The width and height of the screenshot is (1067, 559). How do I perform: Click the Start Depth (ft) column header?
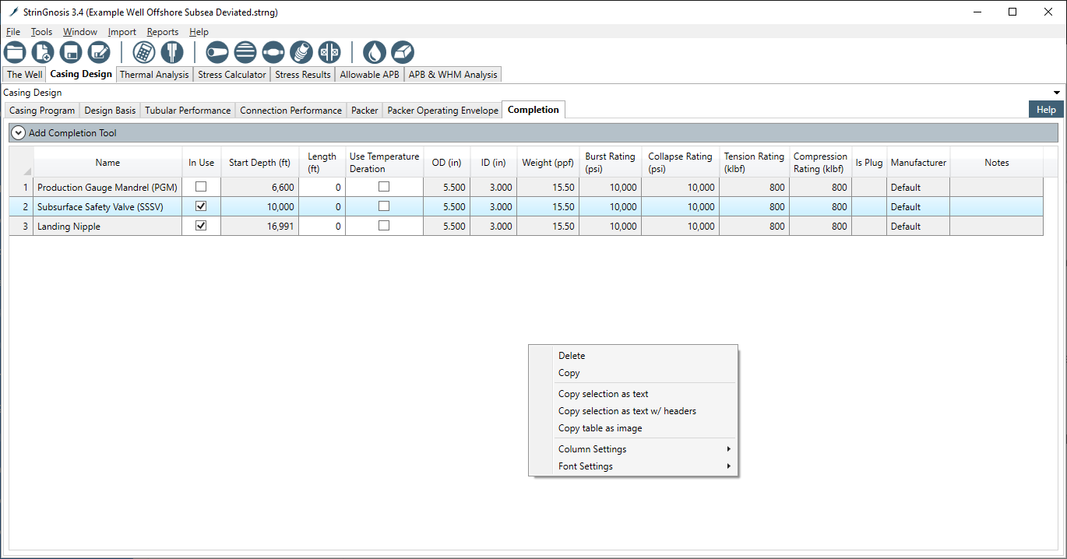pyautogui.click(x=259, y=163)
